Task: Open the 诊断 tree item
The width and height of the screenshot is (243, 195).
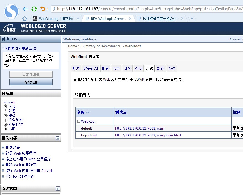Action: coord(12,129)
